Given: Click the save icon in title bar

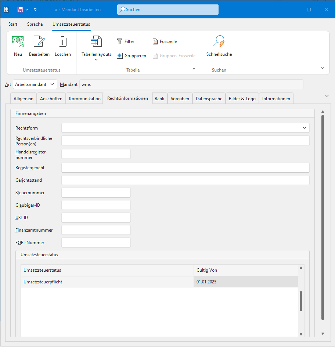Looking at the screenshot, I should 21,10.
